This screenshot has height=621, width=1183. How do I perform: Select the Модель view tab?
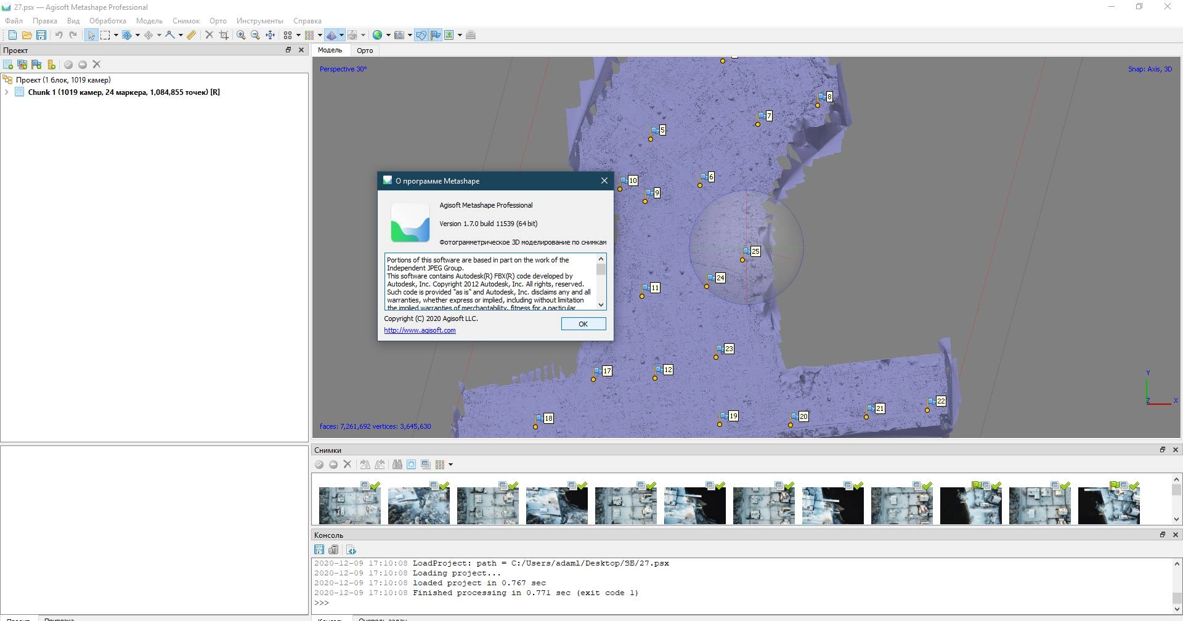tap(330, 51)
